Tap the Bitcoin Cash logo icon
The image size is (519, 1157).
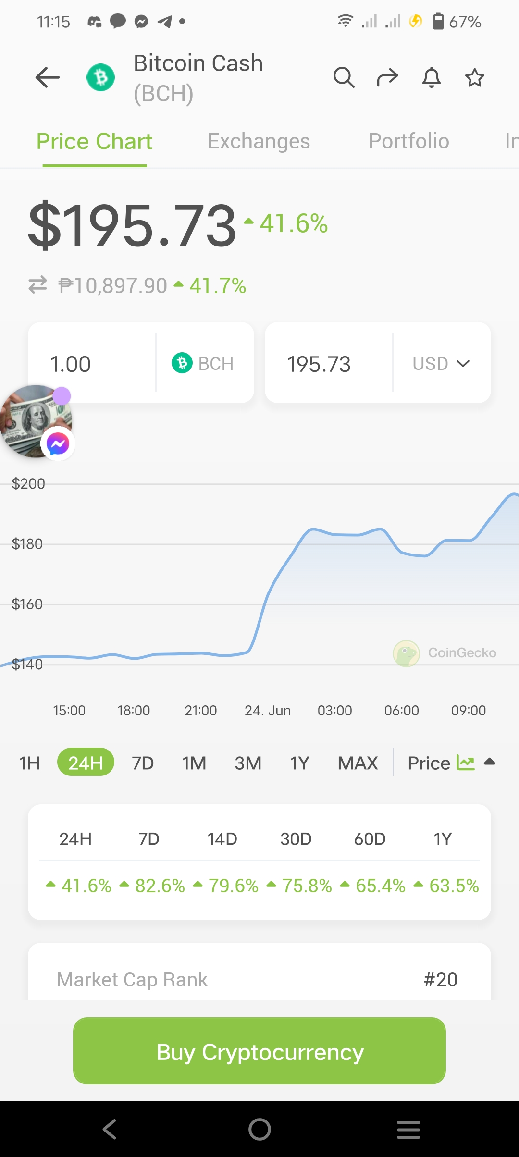click(x=101, y=77)
